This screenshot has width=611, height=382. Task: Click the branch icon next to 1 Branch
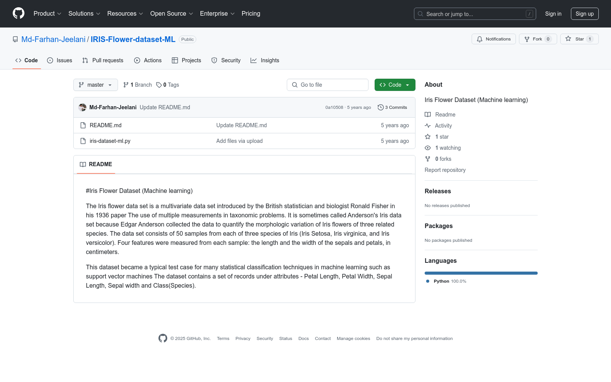click(x=126, y=85)
